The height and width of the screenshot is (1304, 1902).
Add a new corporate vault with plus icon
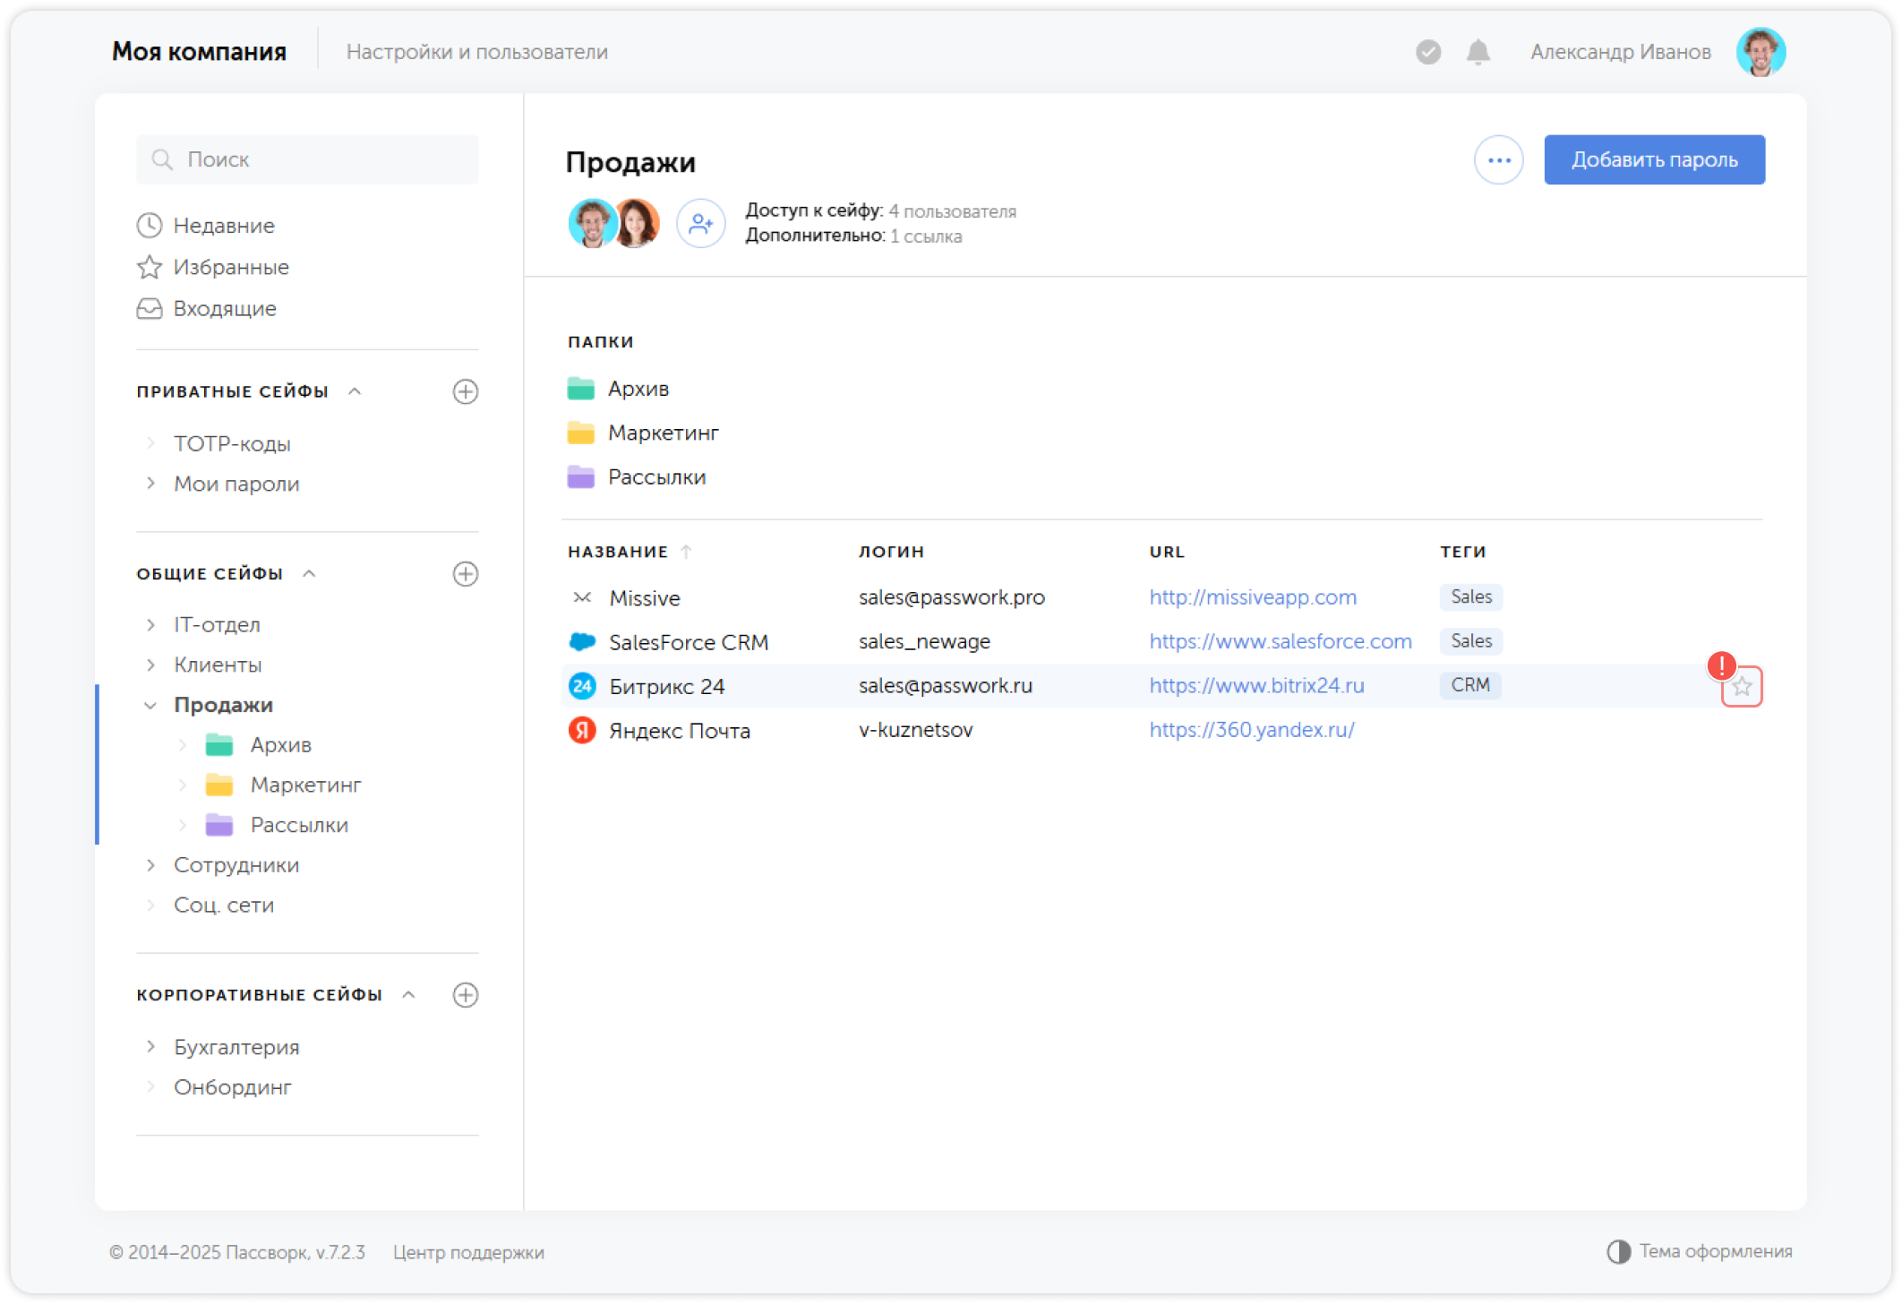tap(465, 995)
